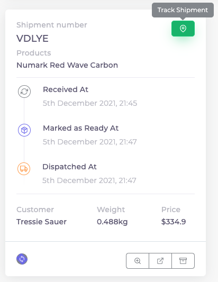Archive the shipment with box icon

tap(183, 261)
